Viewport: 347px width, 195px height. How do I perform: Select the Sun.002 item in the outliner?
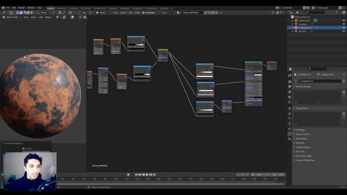click(302, 31)
